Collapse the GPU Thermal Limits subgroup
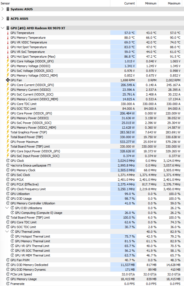The height and width of the screenshot is (286, 184). pos(7,232)
